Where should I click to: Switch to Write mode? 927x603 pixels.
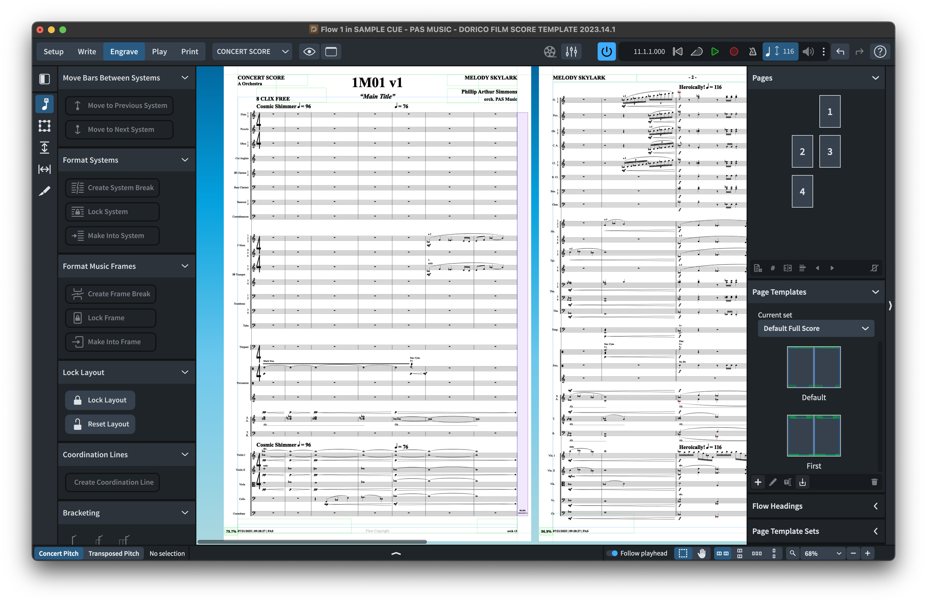[x=87, y=52]
